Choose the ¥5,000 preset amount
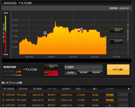The height and width of the screenshot is (108, 135). 71,72
